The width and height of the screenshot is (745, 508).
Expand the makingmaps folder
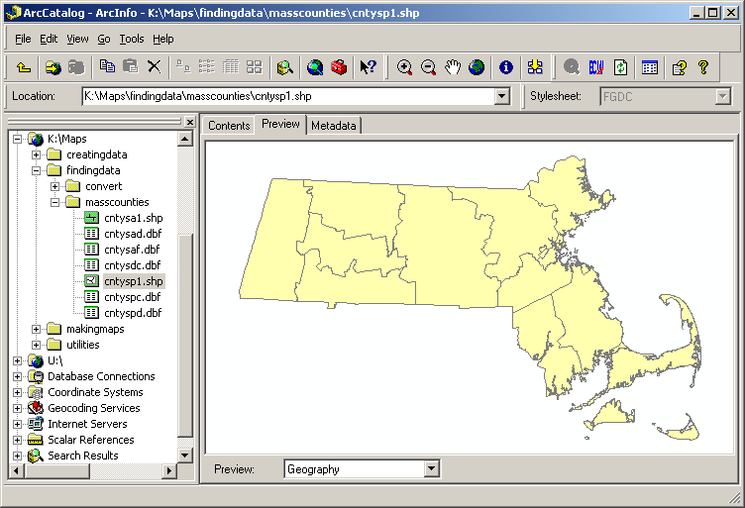[x=37, y=329]
